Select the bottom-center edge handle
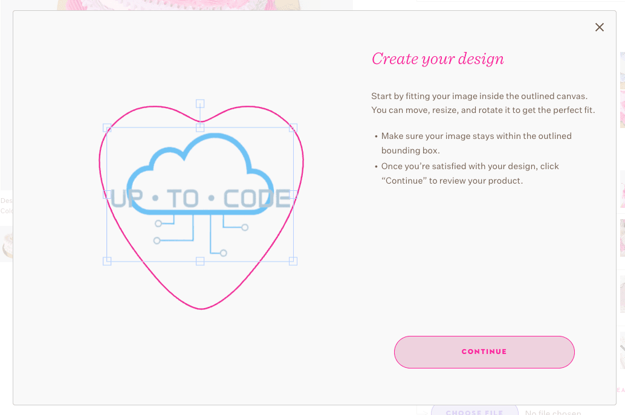The height and width of the screenshot is (415, 625). 200,261
